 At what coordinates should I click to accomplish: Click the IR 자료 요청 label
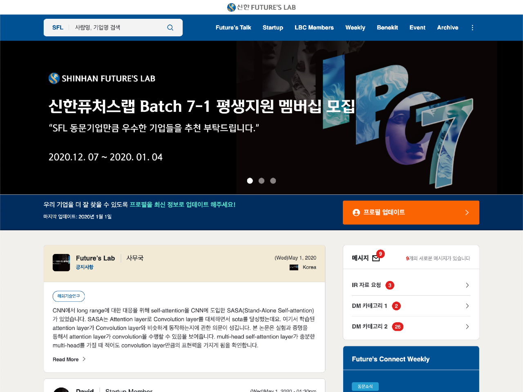(x=366, y=285)
